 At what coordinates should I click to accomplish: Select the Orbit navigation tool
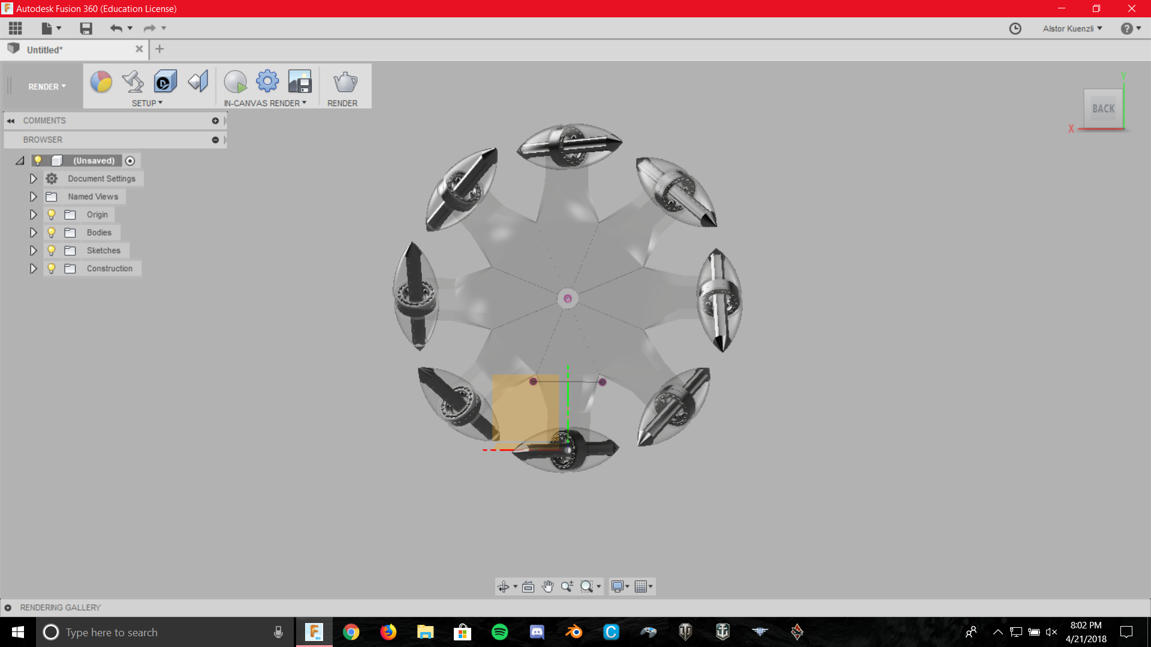504,586
